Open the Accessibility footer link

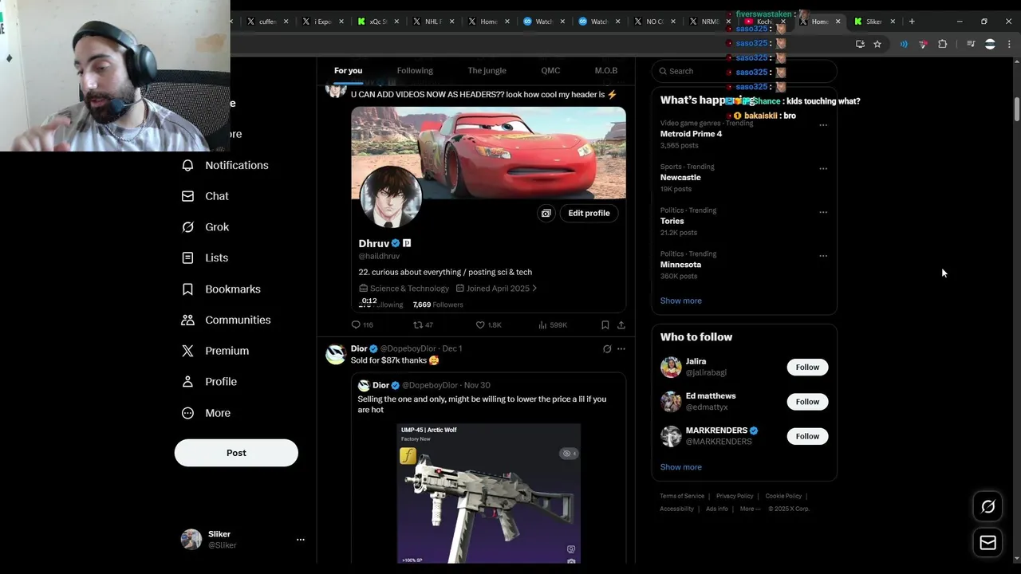point(676,509)
